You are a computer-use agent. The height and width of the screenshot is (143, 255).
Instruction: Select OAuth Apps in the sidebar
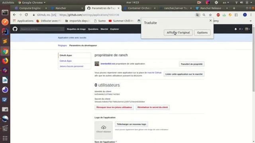click(75, 55)
